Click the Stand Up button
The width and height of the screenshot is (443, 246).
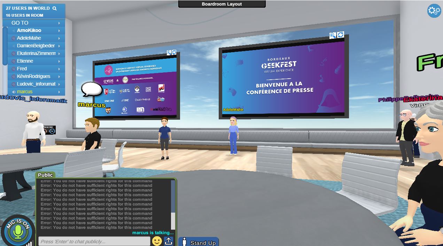pyautogui.click(x=199, y=242)
